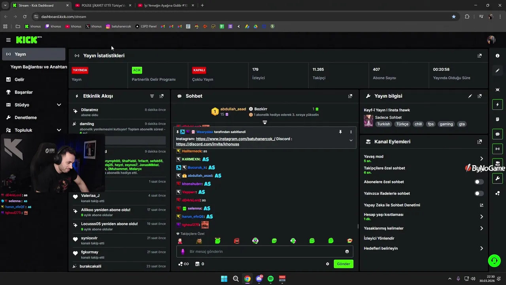Click the Sadece Sohbet category thumbnail
The width and height of the screenshot is (506, 285).
(x=368, y=121)
